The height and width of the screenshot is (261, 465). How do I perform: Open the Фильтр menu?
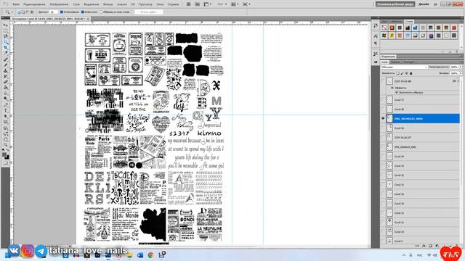tap(108, 4)
